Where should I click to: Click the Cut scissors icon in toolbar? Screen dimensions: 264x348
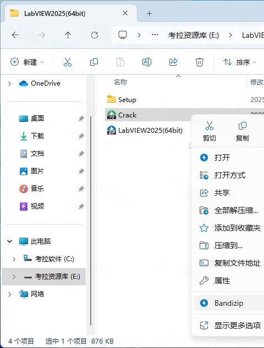pyautogui.click(x=68, y=62)
